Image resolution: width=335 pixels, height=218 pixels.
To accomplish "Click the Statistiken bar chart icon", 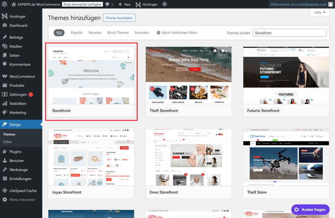I will pos(5,103).
